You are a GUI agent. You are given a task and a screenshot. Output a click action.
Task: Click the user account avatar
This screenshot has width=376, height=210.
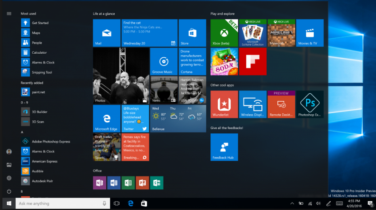[9, 151]
